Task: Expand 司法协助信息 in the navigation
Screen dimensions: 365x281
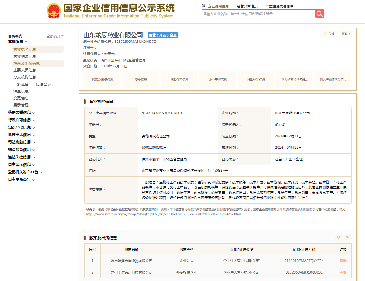Action: 22,142
